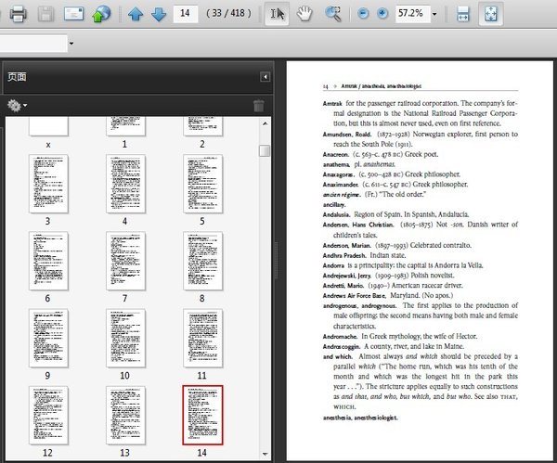Click thumbnail scrollbar up arrow

(x=265, y=123)
